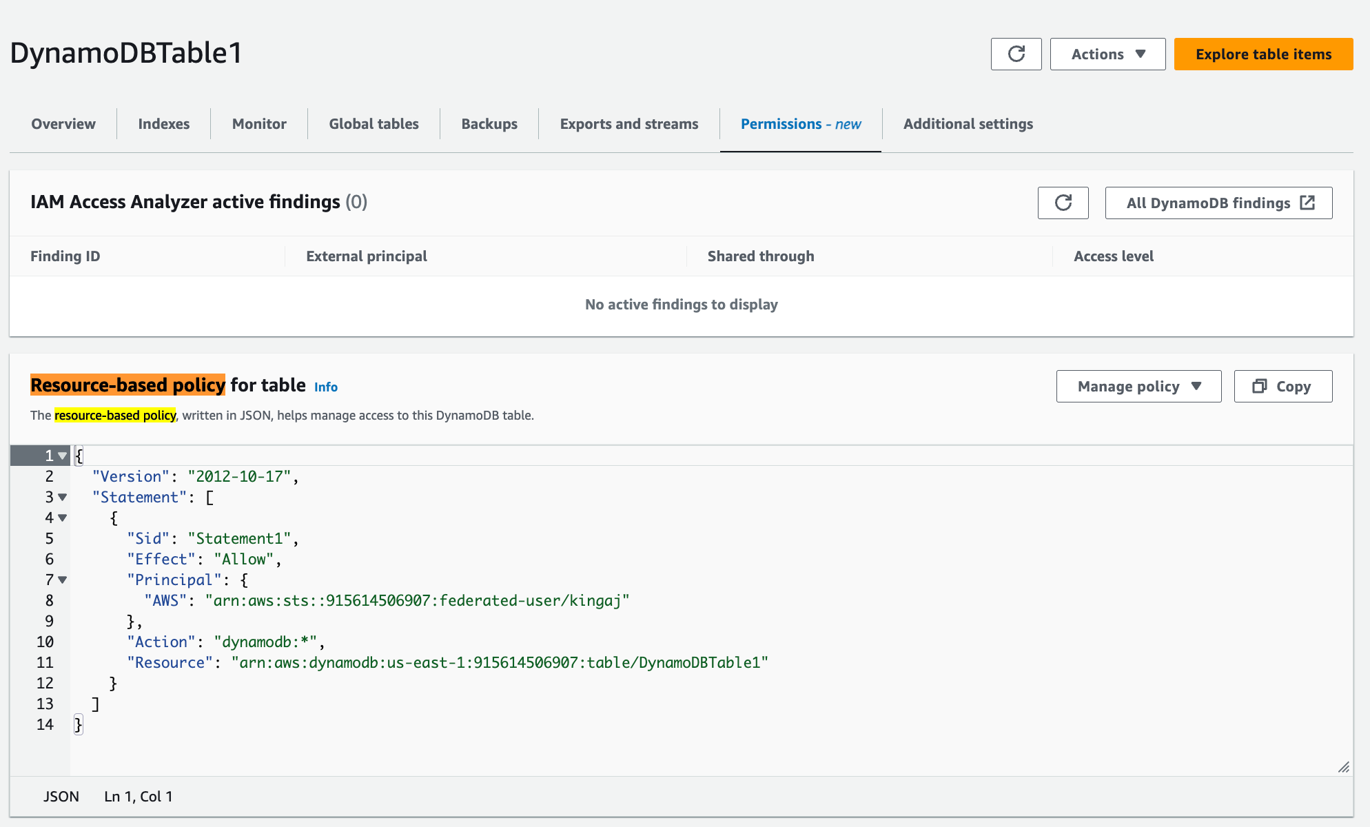
Task: Click the No active findings to display message
Action: [x=682, y=305]
